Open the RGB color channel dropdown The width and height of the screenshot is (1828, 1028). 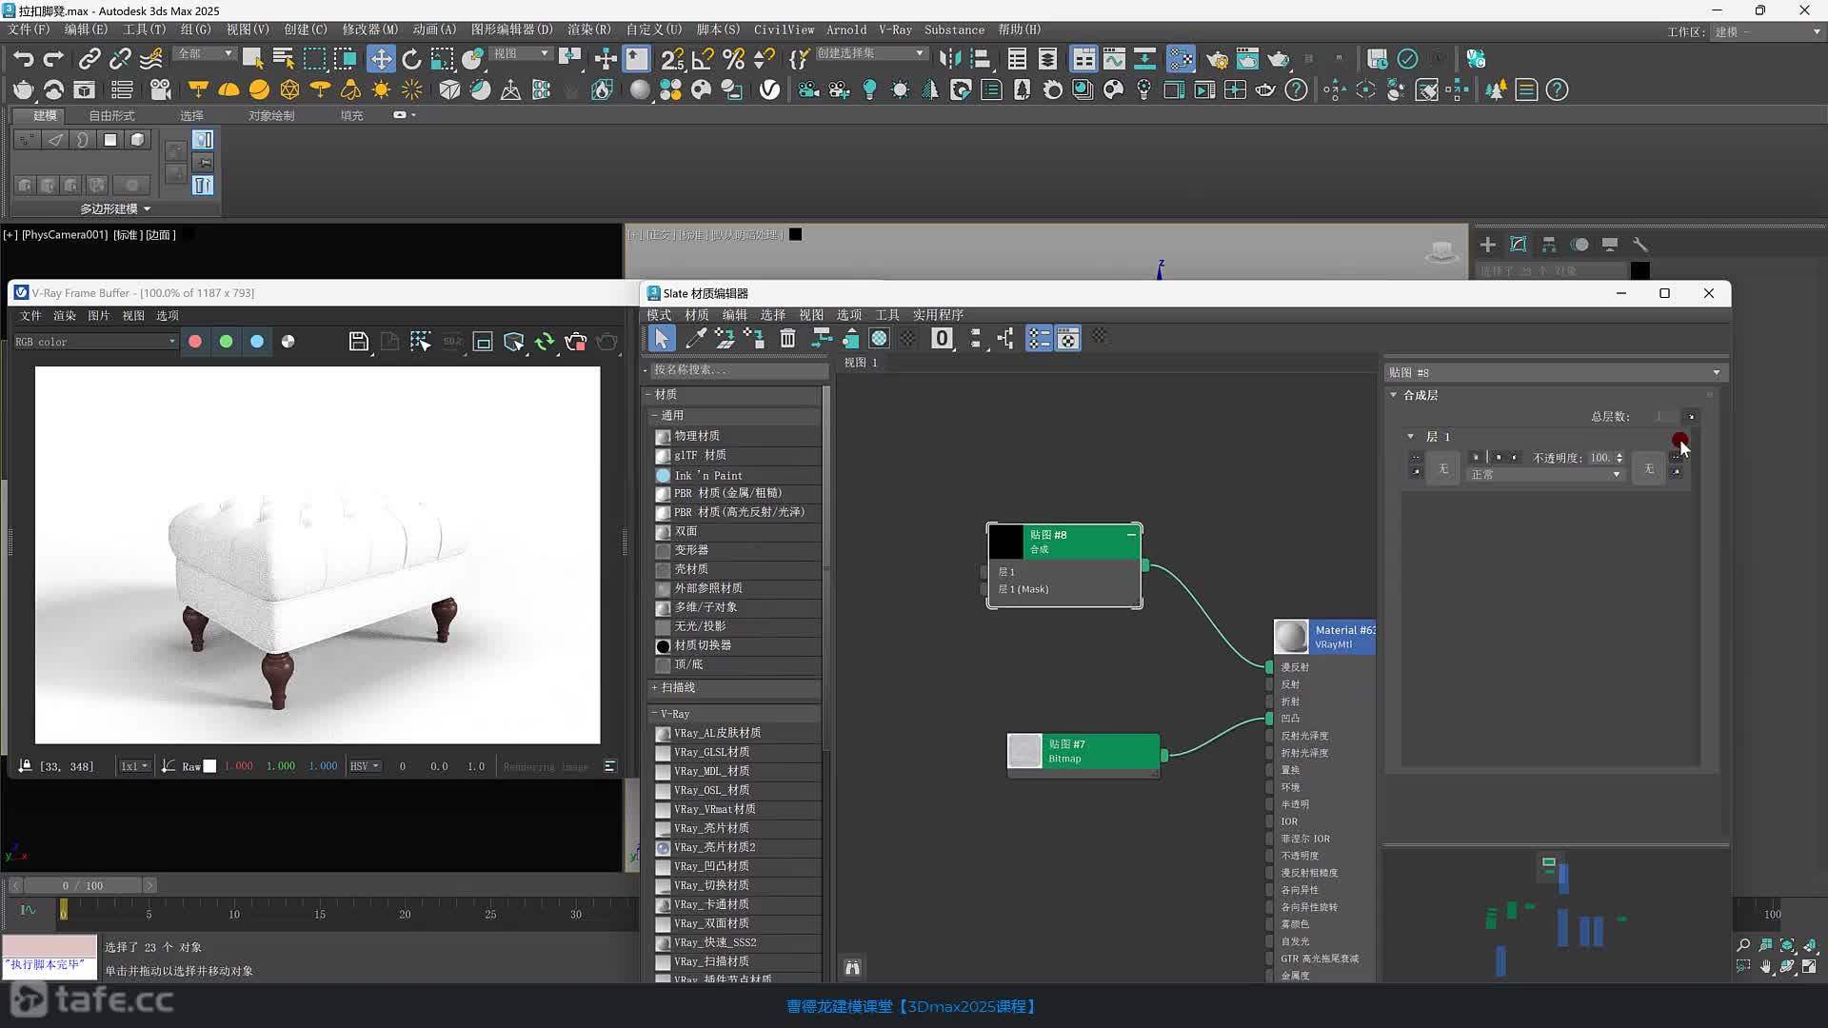click(x=95, y=342)
